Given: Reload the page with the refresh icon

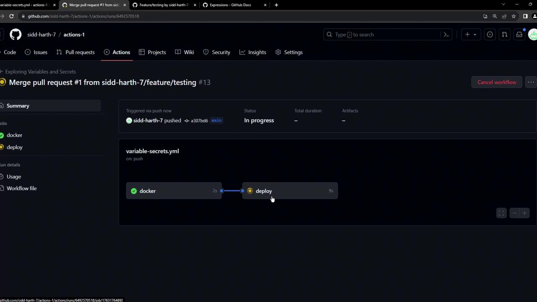Looking at the screenshot, I should pos(11,16).
